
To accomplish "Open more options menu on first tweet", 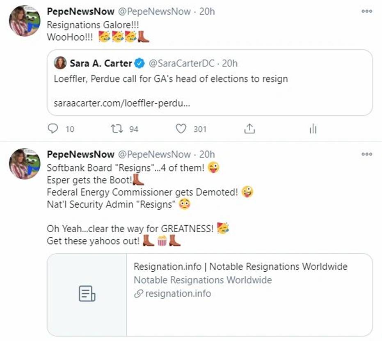I will click(366, 11).
